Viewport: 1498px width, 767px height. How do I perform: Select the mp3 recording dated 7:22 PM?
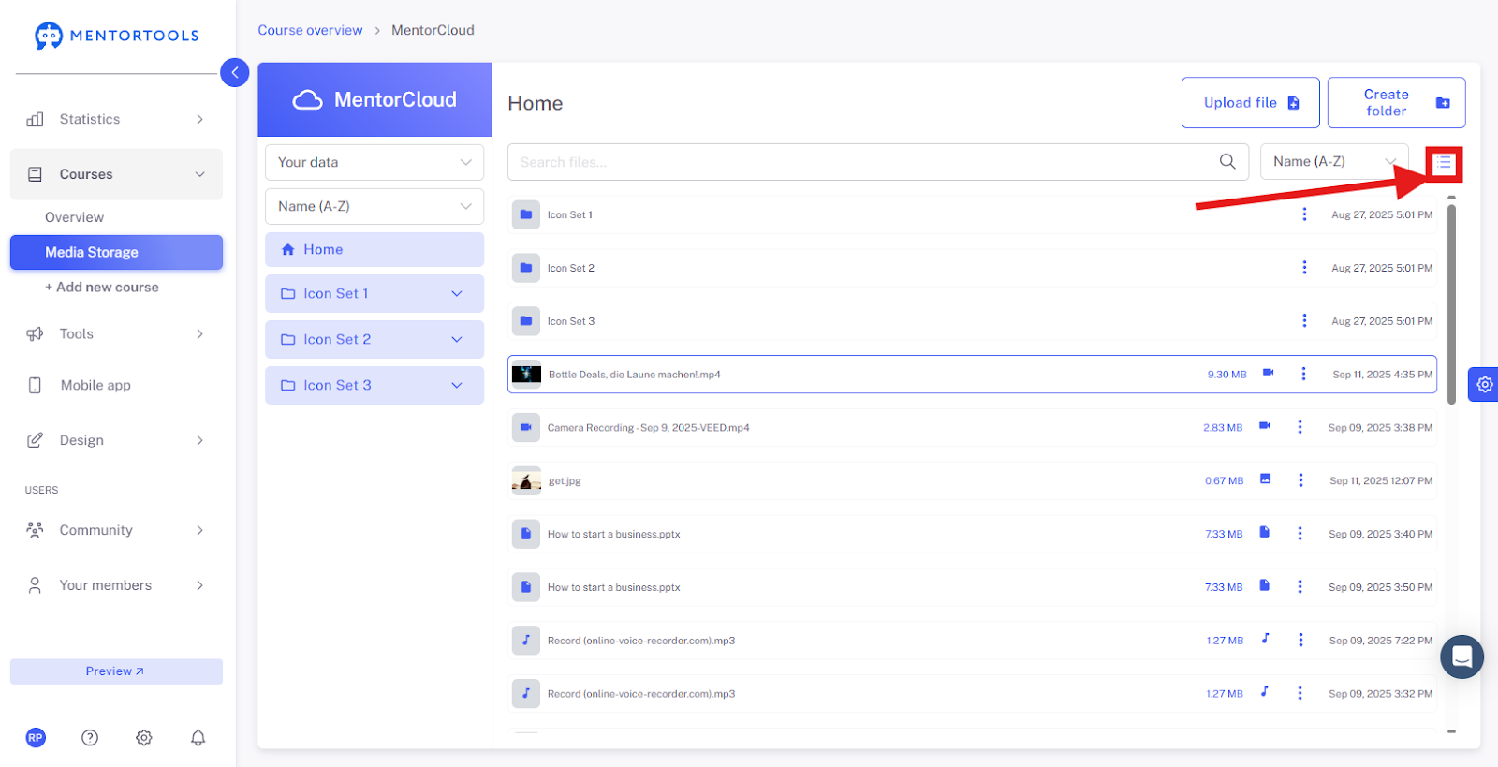click(x=972, y=642)
